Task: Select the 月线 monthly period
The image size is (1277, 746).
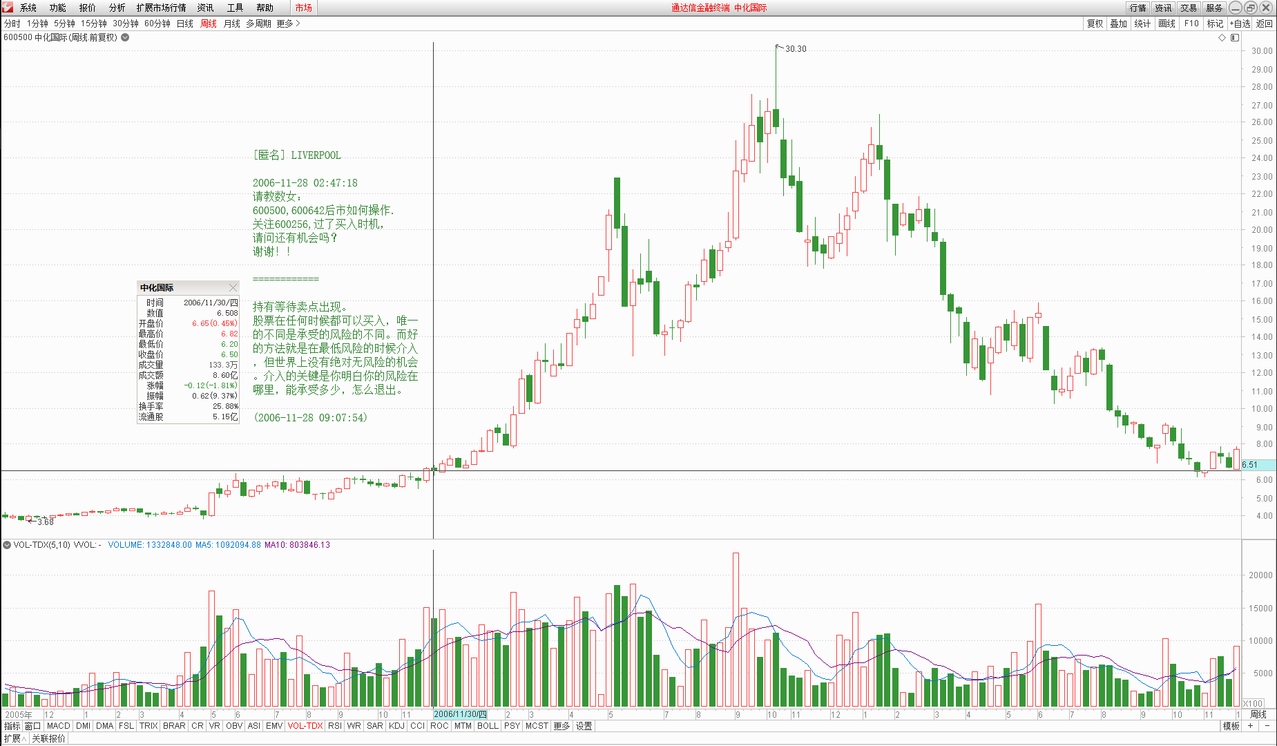Action: 231,23
